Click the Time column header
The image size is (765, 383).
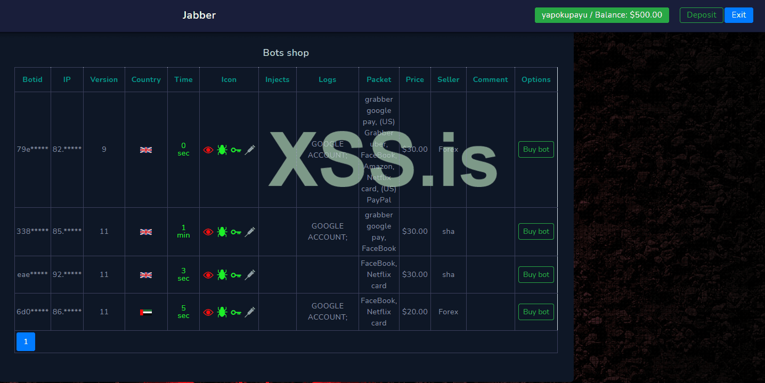(183, 79)
